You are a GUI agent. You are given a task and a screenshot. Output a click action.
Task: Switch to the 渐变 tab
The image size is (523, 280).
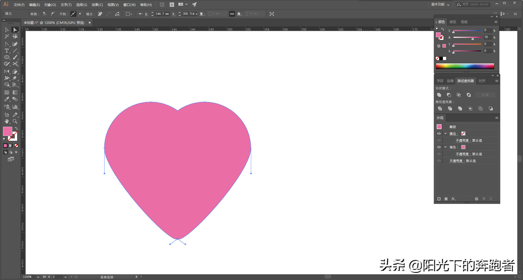tap(452, 22)
